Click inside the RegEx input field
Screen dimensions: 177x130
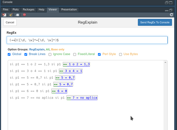coord(87,40)
